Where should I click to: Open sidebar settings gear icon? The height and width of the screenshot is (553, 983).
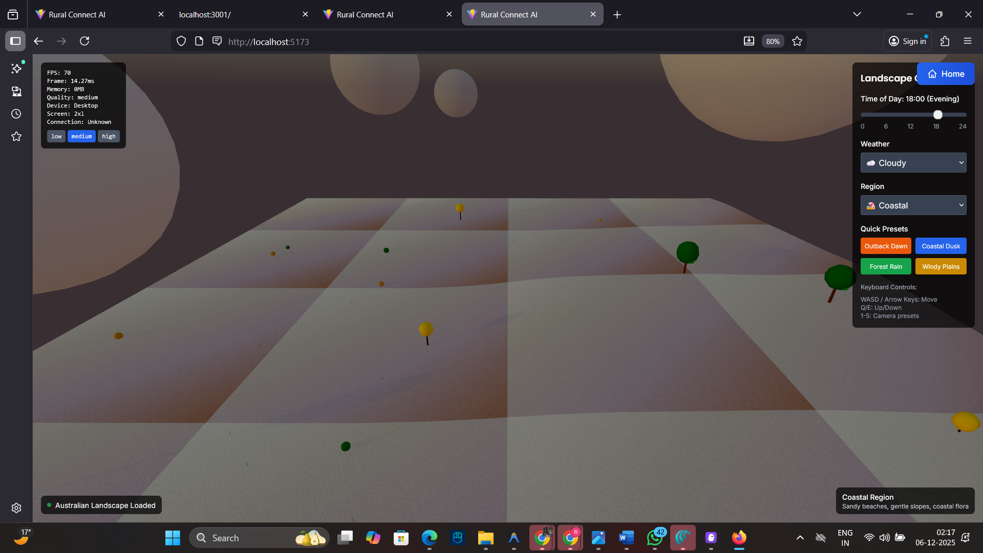pyautogui.click(x=16, y=507)
